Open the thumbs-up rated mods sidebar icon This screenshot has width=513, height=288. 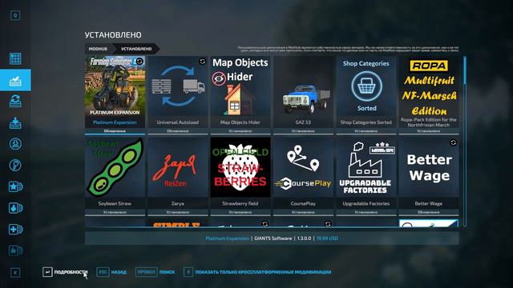15,250
